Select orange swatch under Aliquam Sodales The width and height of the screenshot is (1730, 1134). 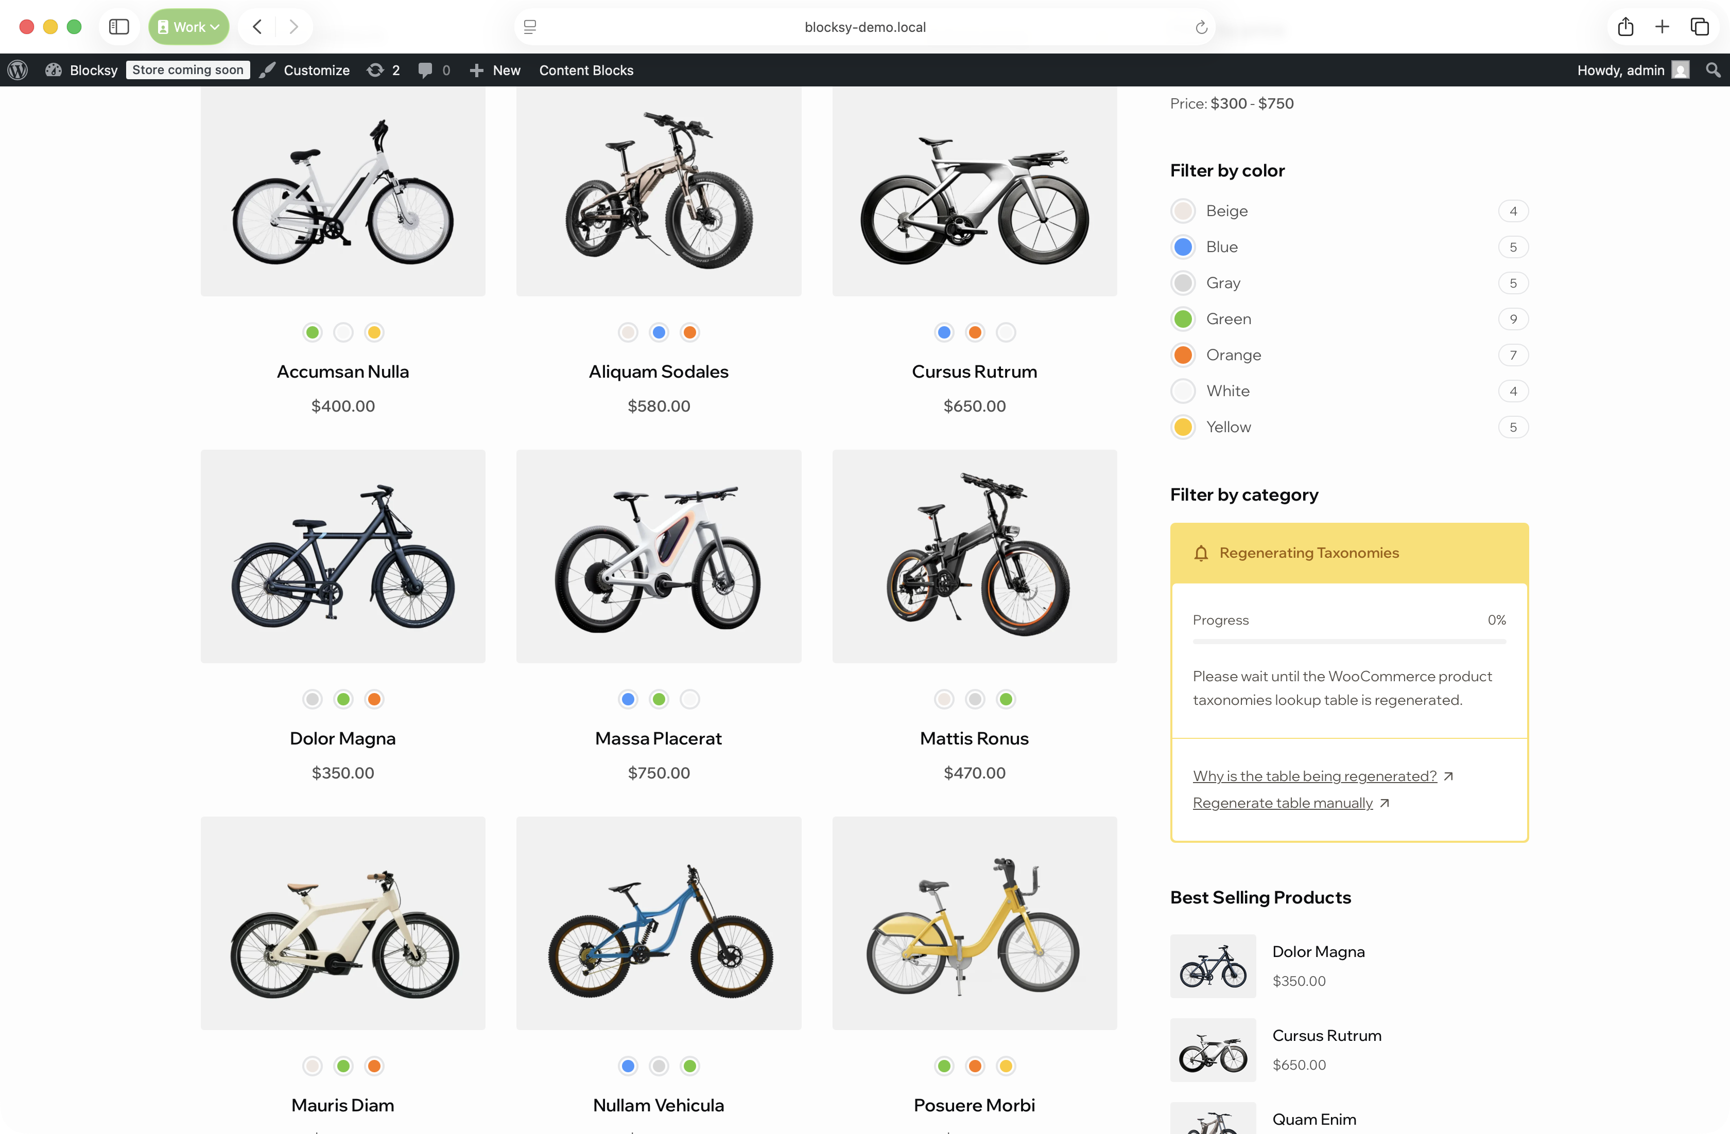point(689,333)
